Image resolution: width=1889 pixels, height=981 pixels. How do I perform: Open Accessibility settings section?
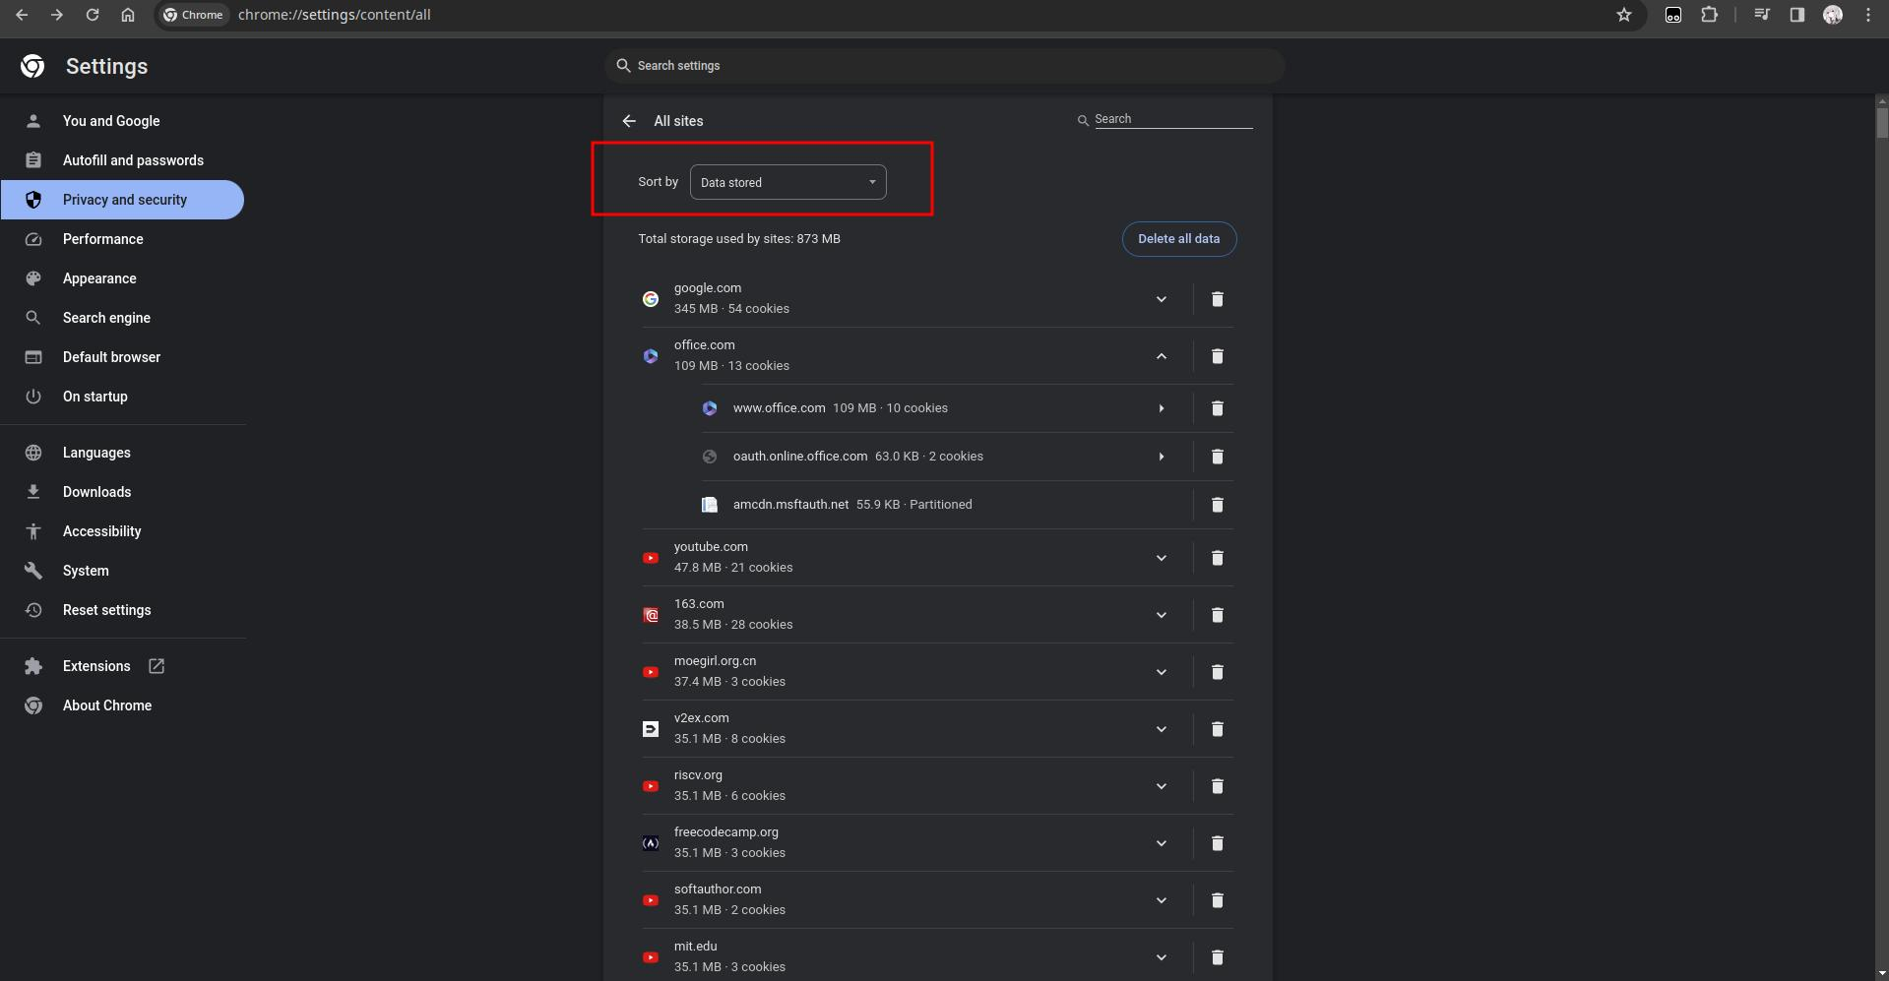click(122, 531)
